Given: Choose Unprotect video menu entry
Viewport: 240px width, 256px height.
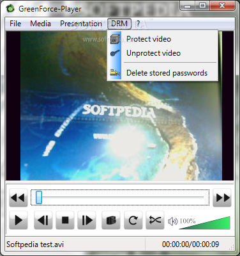Looking at the screenshot, I should [x=163, y=53].
